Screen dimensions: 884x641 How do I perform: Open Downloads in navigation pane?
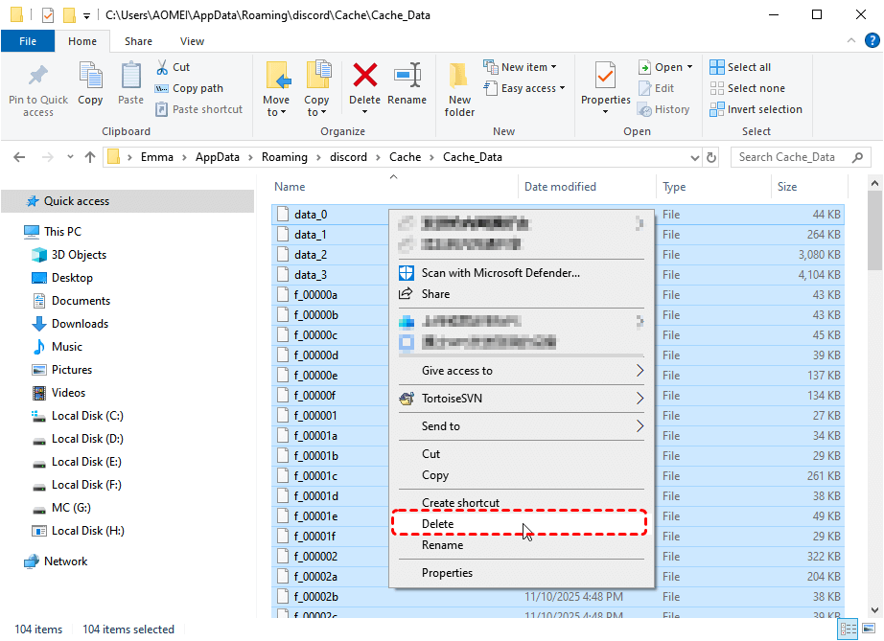80,324
